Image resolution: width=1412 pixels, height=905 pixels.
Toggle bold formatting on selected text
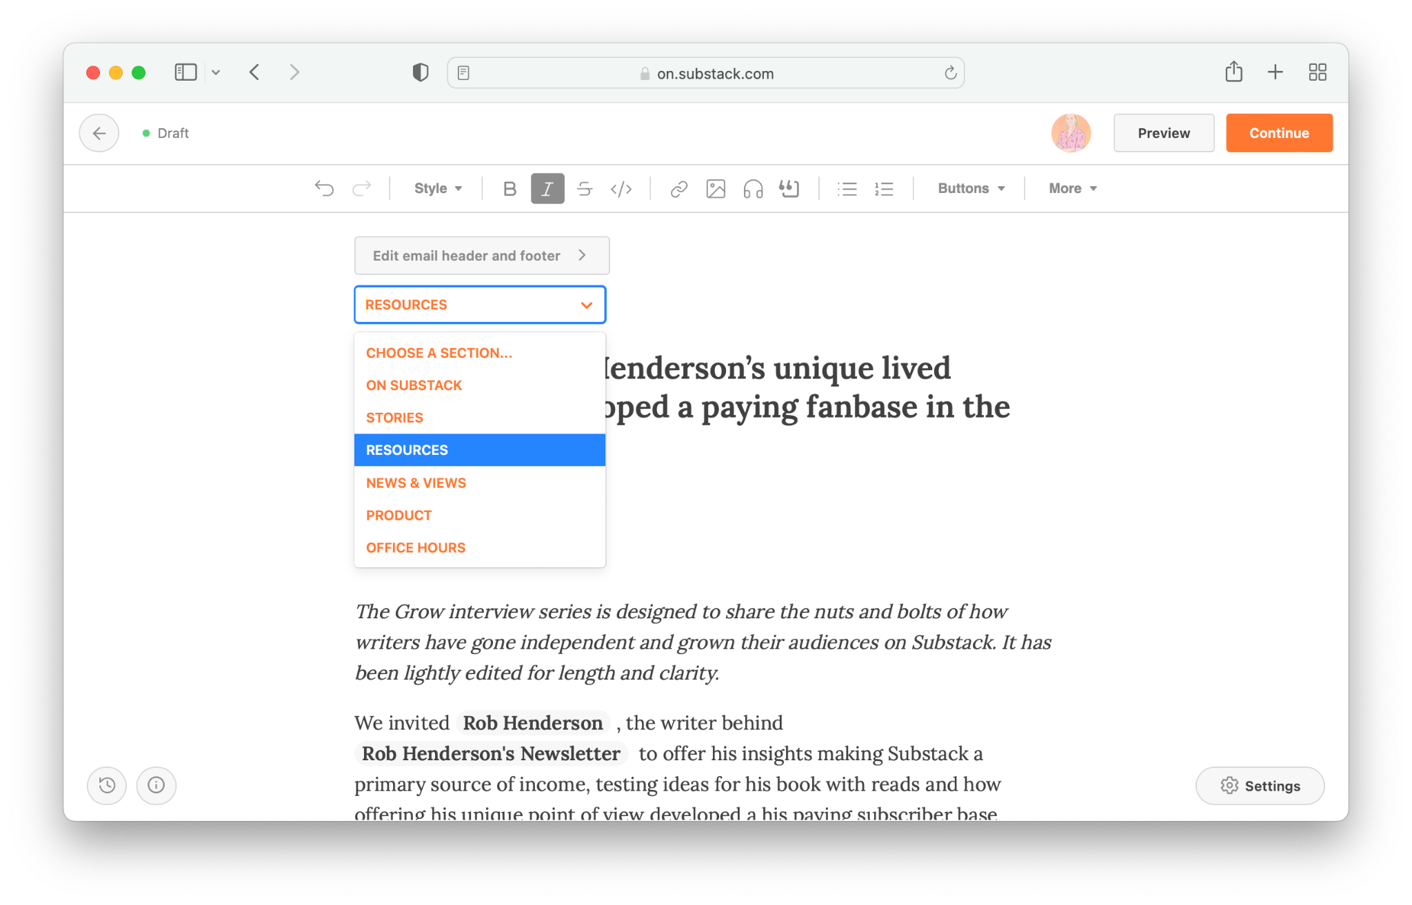click(510, 188)
